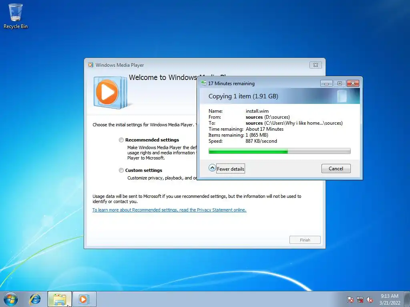The image size is (410, 307).
Task: Launch Internet Explorer from the taskbar
Action: click(x=35, y=299)
